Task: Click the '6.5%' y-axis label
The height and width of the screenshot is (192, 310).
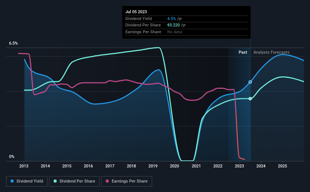Action: point(13,43)
